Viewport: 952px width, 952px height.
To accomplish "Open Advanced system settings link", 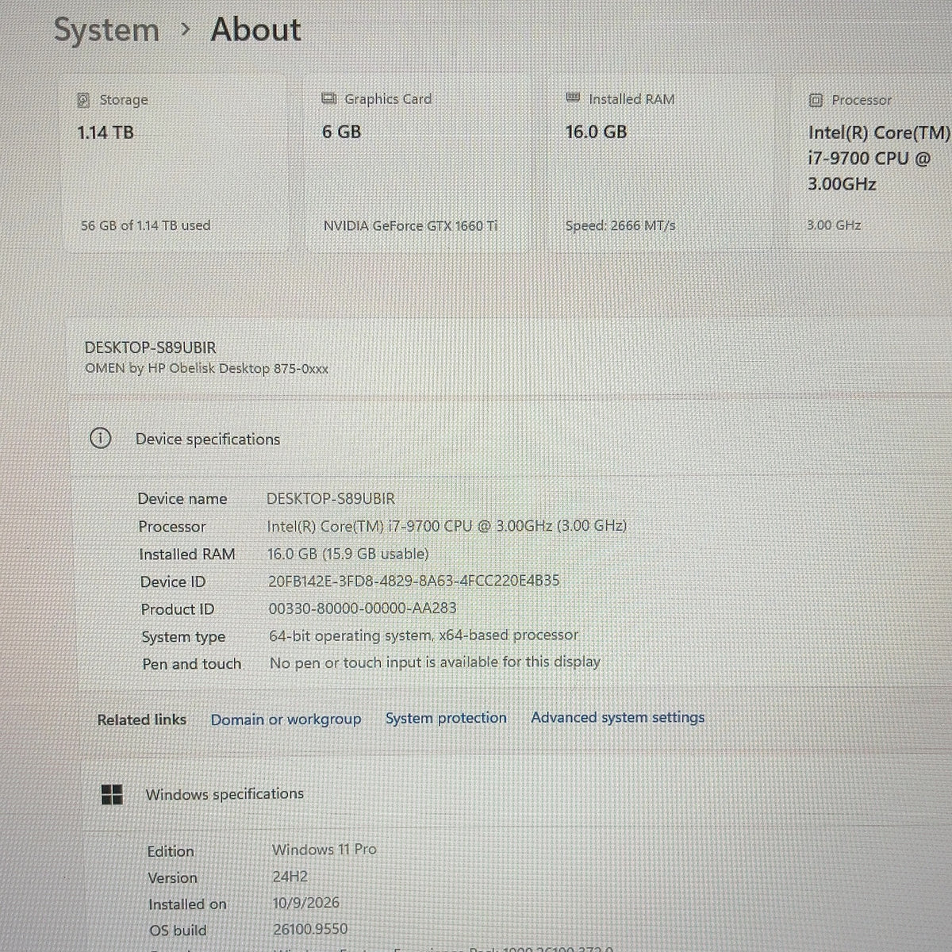I will pos(617,717).
